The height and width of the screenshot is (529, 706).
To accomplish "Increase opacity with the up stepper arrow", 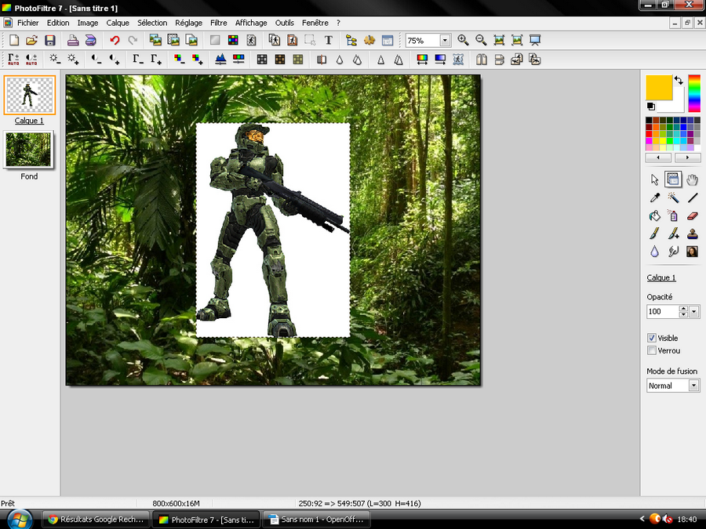I will [x=683, y=309].
